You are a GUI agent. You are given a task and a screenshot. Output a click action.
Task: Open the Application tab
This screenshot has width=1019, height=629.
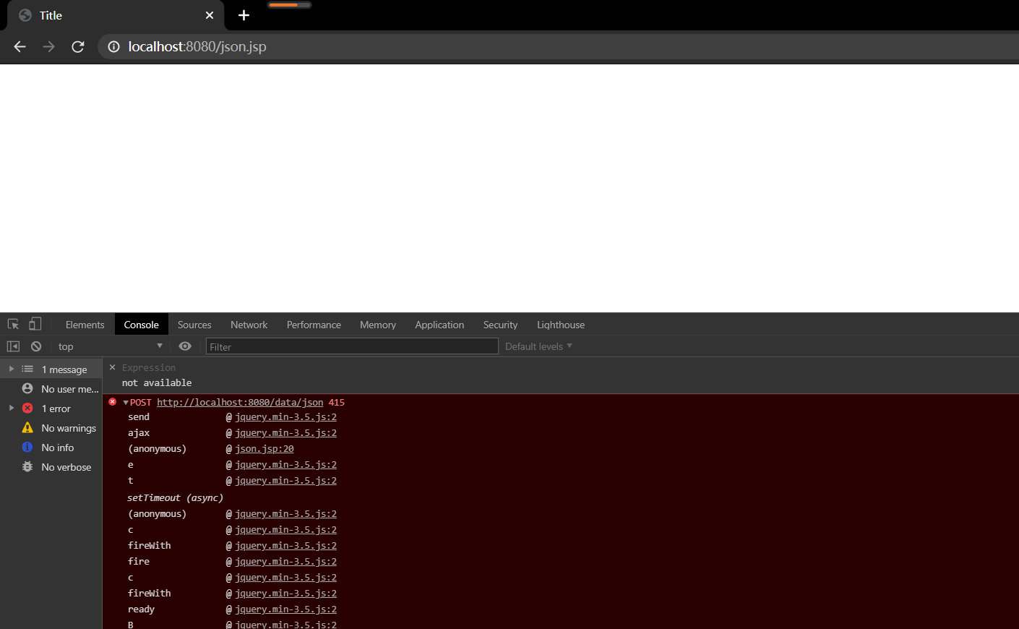coord(439,325)
